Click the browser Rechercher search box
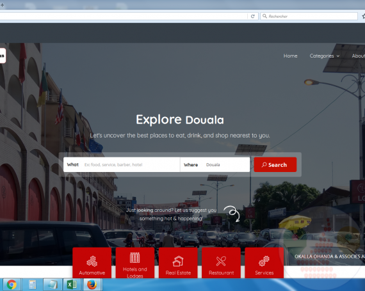The height and width of the screenshot is (291, 365). click(x=309, y=16)
